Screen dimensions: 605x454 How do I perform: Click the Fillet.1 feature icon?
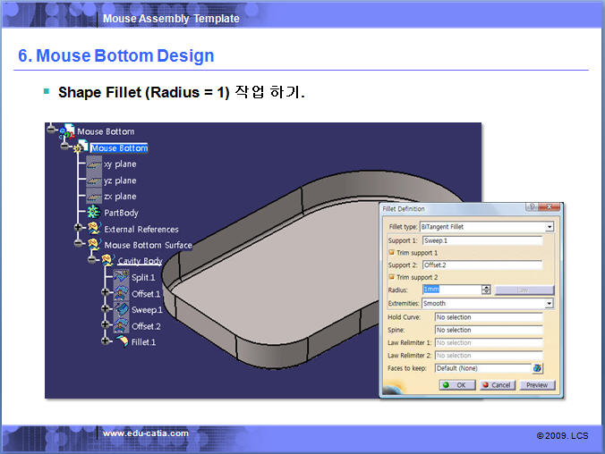[122, 342]
